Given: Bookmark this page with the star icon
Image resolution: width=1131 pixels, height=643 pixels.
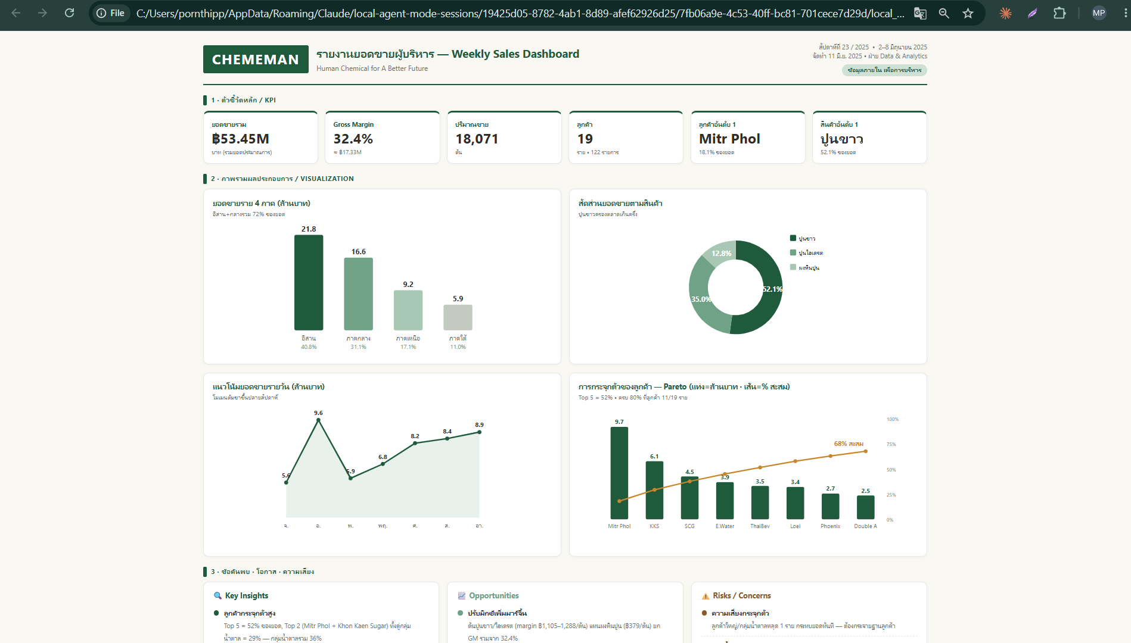Looking at the screenshot, I should (x=968, y=13).
